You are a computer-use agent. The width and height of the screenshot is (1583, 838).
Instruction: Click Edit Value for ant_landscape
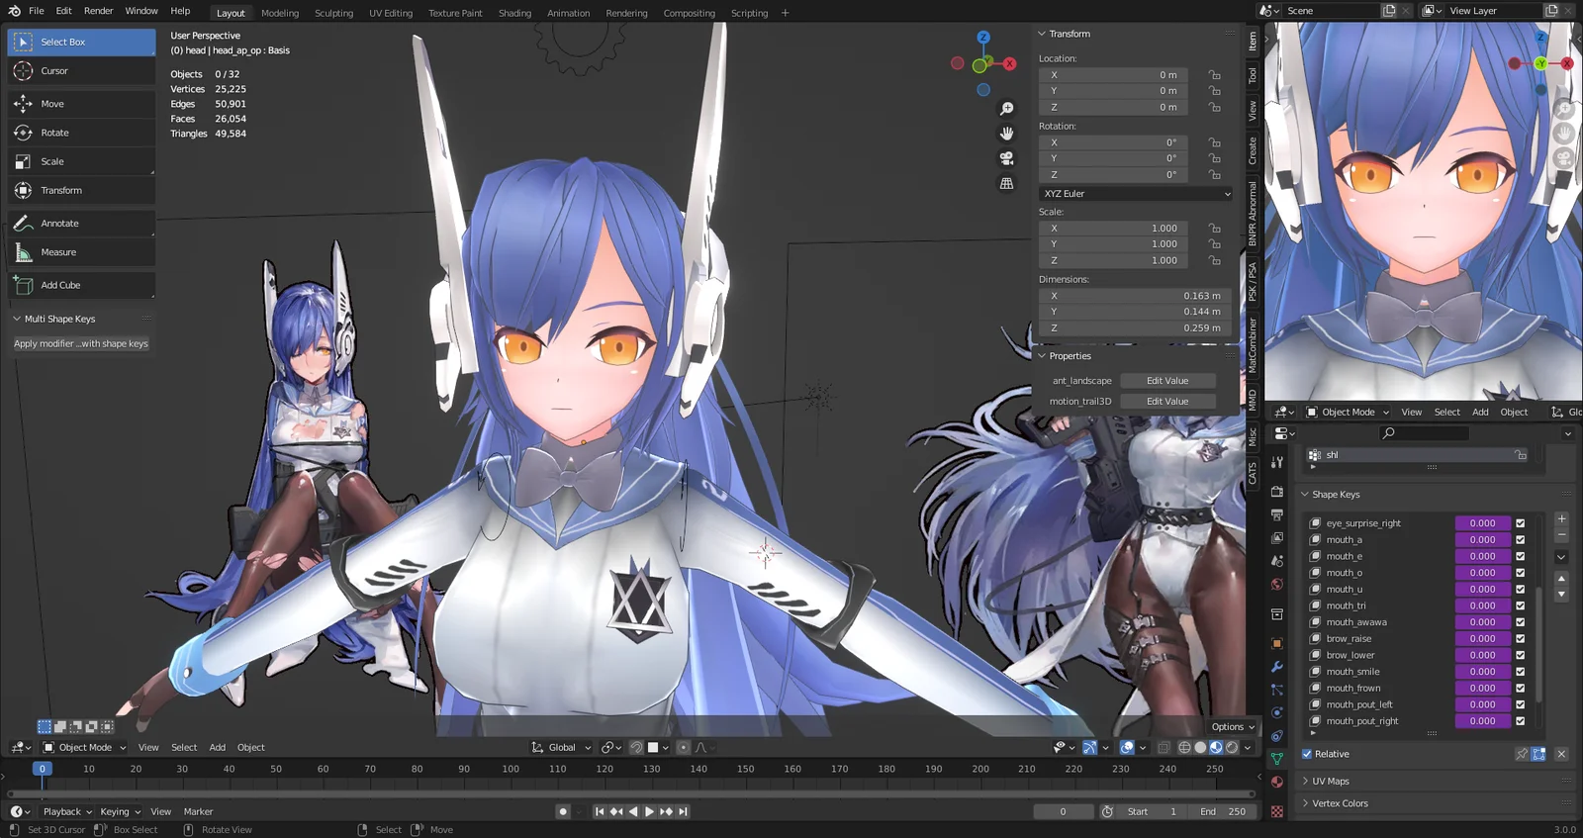coord(1167,381)
